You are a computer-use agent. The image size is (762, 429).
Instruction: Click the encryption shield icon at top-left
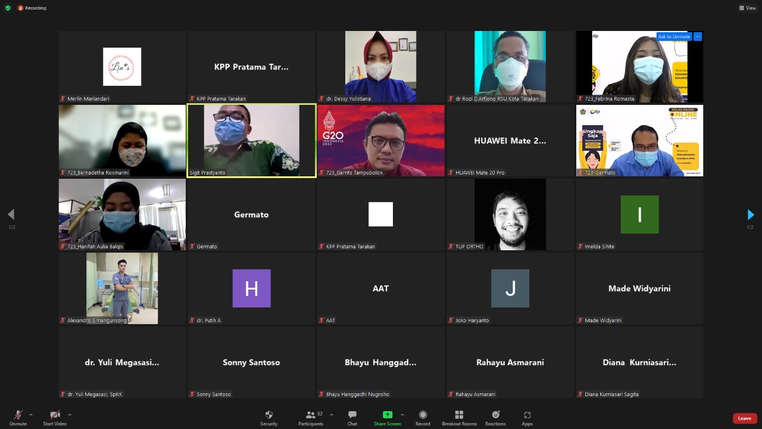8,8
